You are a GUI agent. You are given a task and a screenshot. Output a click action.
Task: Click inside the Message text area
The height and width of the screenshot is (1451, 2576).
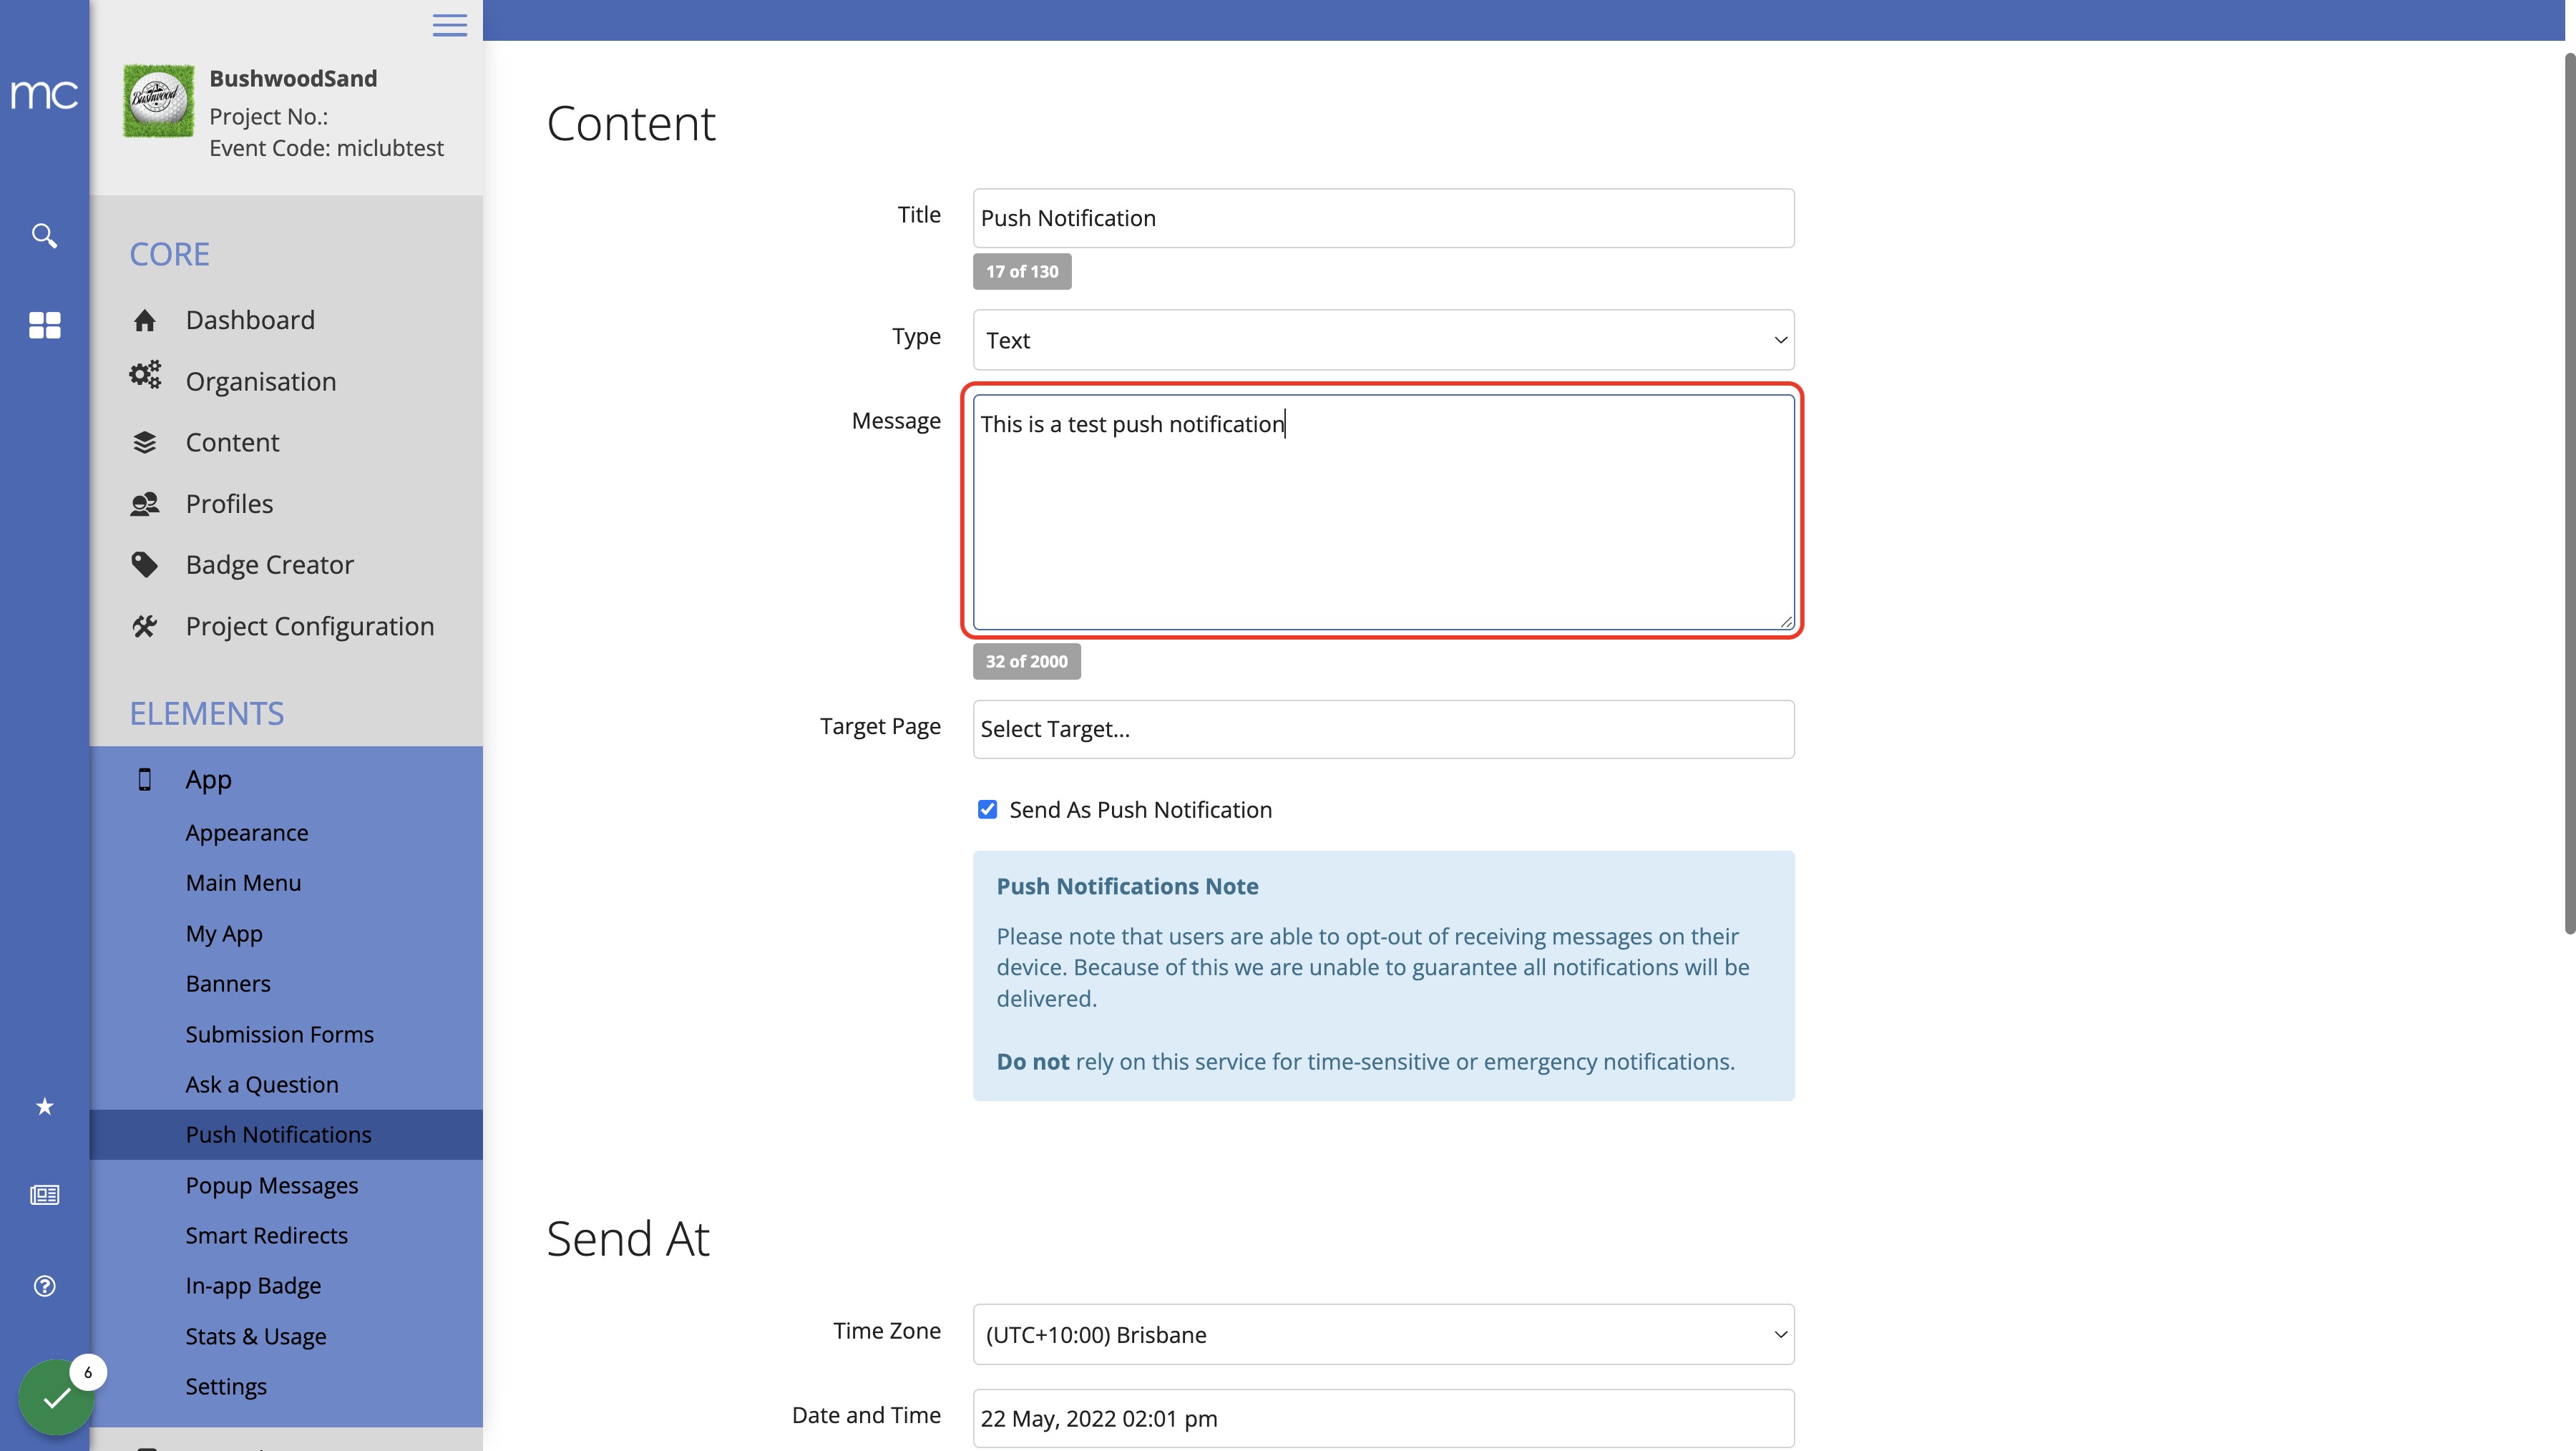coord(1383,512)
